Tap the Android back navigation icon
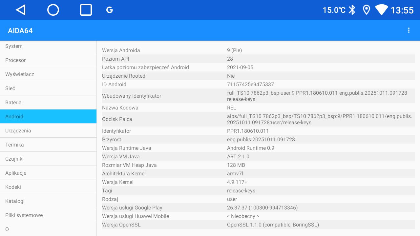Screen dimensions: 420x236 pyautogui.click(x=21, y=10)
